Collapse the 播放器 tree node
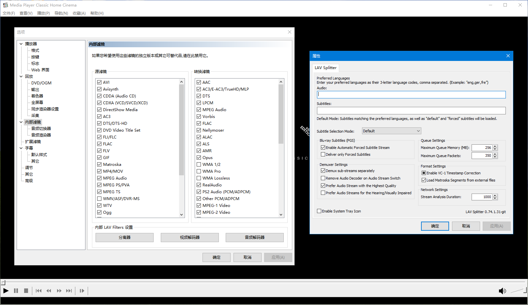Screen dimensions: 528x305 [x=21, y=44]
